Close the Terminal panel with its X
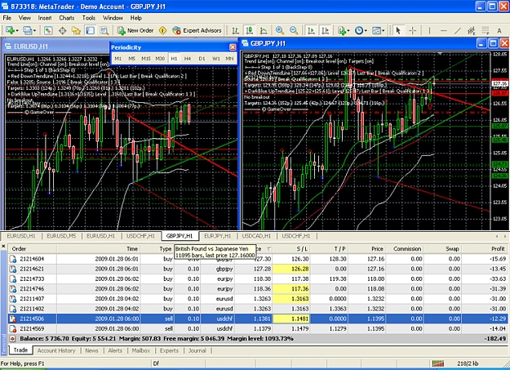The height and width of the screenshot is (370, 510). point(3,246)
